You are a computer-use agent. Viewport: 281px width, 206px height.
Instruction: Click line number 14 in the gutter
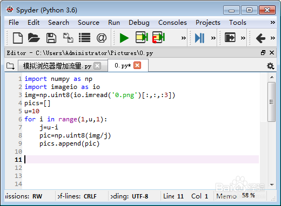[x=18, y=184]
